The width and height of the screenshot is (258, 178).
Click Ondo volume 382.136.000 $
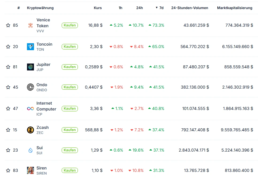tap(195, 87)
